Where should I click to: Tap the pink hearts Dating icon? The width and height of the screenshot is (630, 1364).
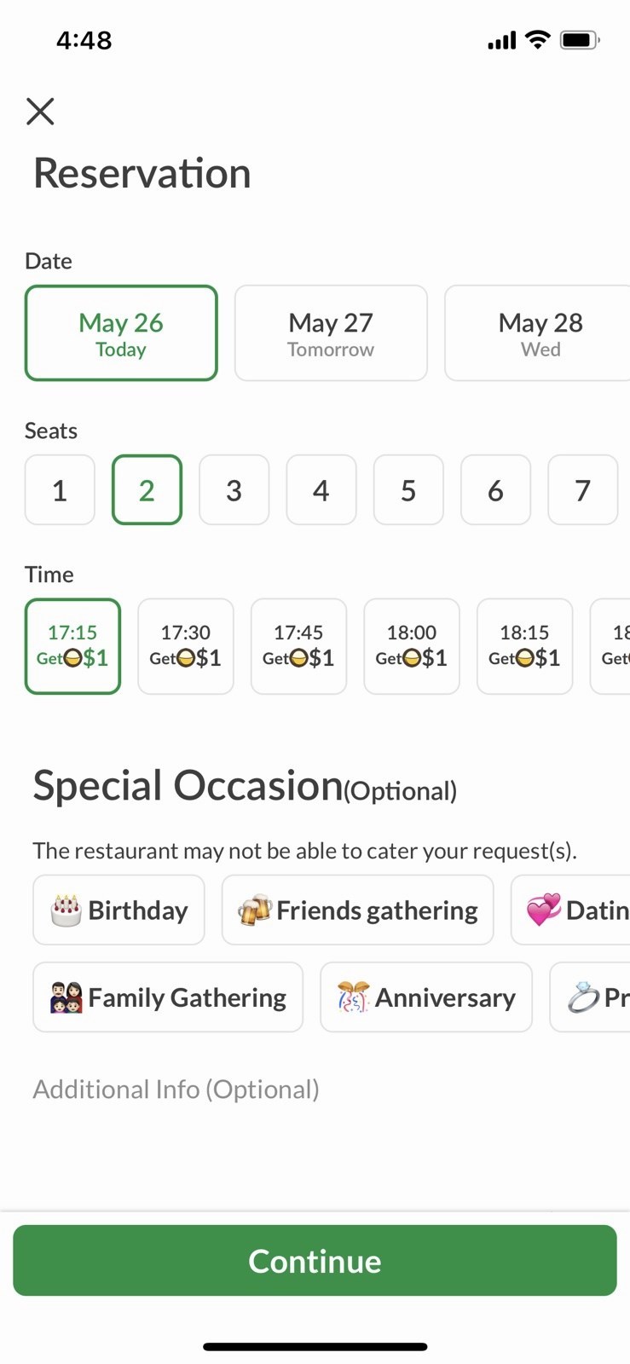(543, 910)
